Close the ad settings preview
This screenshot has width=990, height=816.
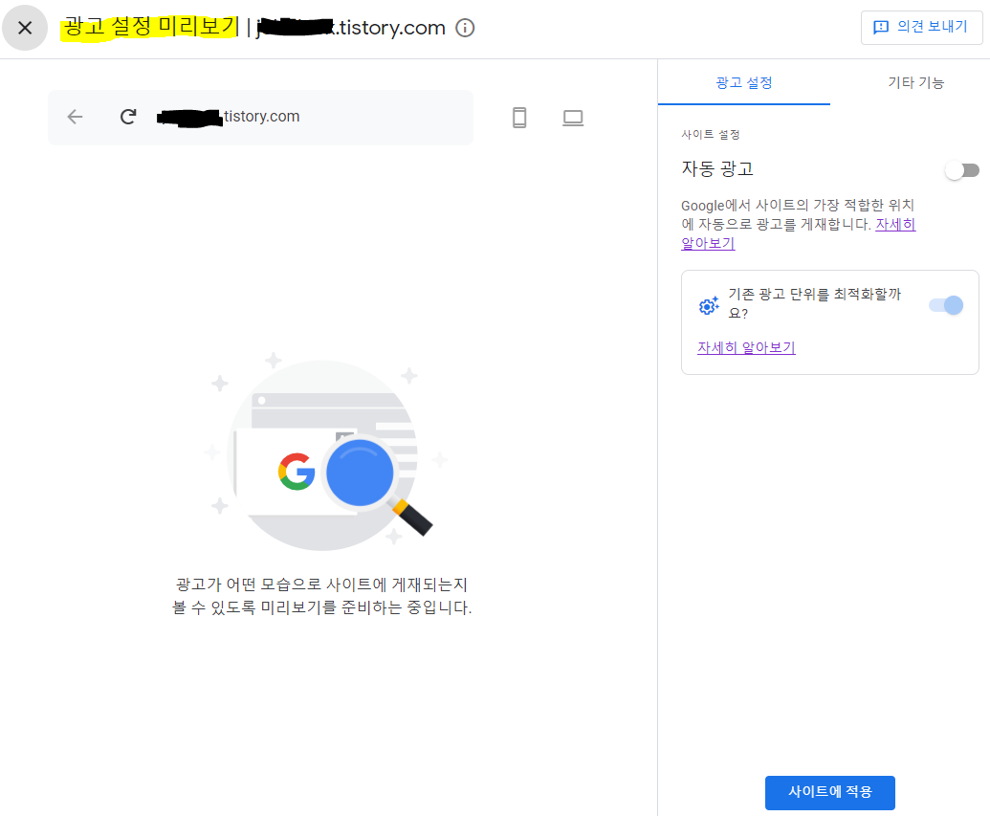(x=25, y=28)
